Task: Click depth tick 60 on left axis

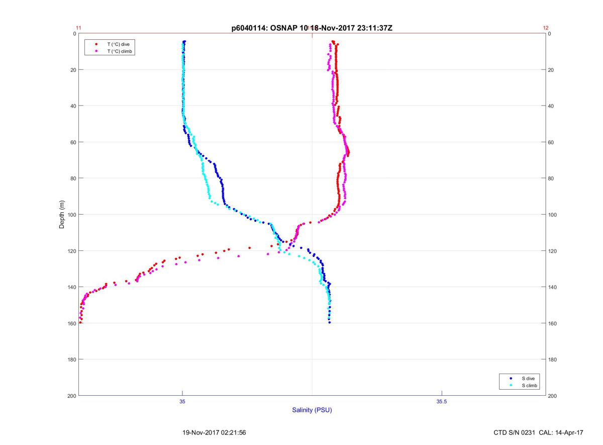Action: pyautogui.click(x=73, y=142)
